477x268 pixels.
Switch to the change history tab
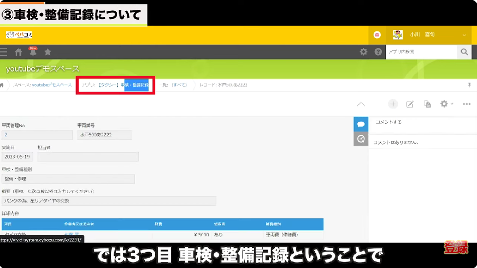click(361, 139)
